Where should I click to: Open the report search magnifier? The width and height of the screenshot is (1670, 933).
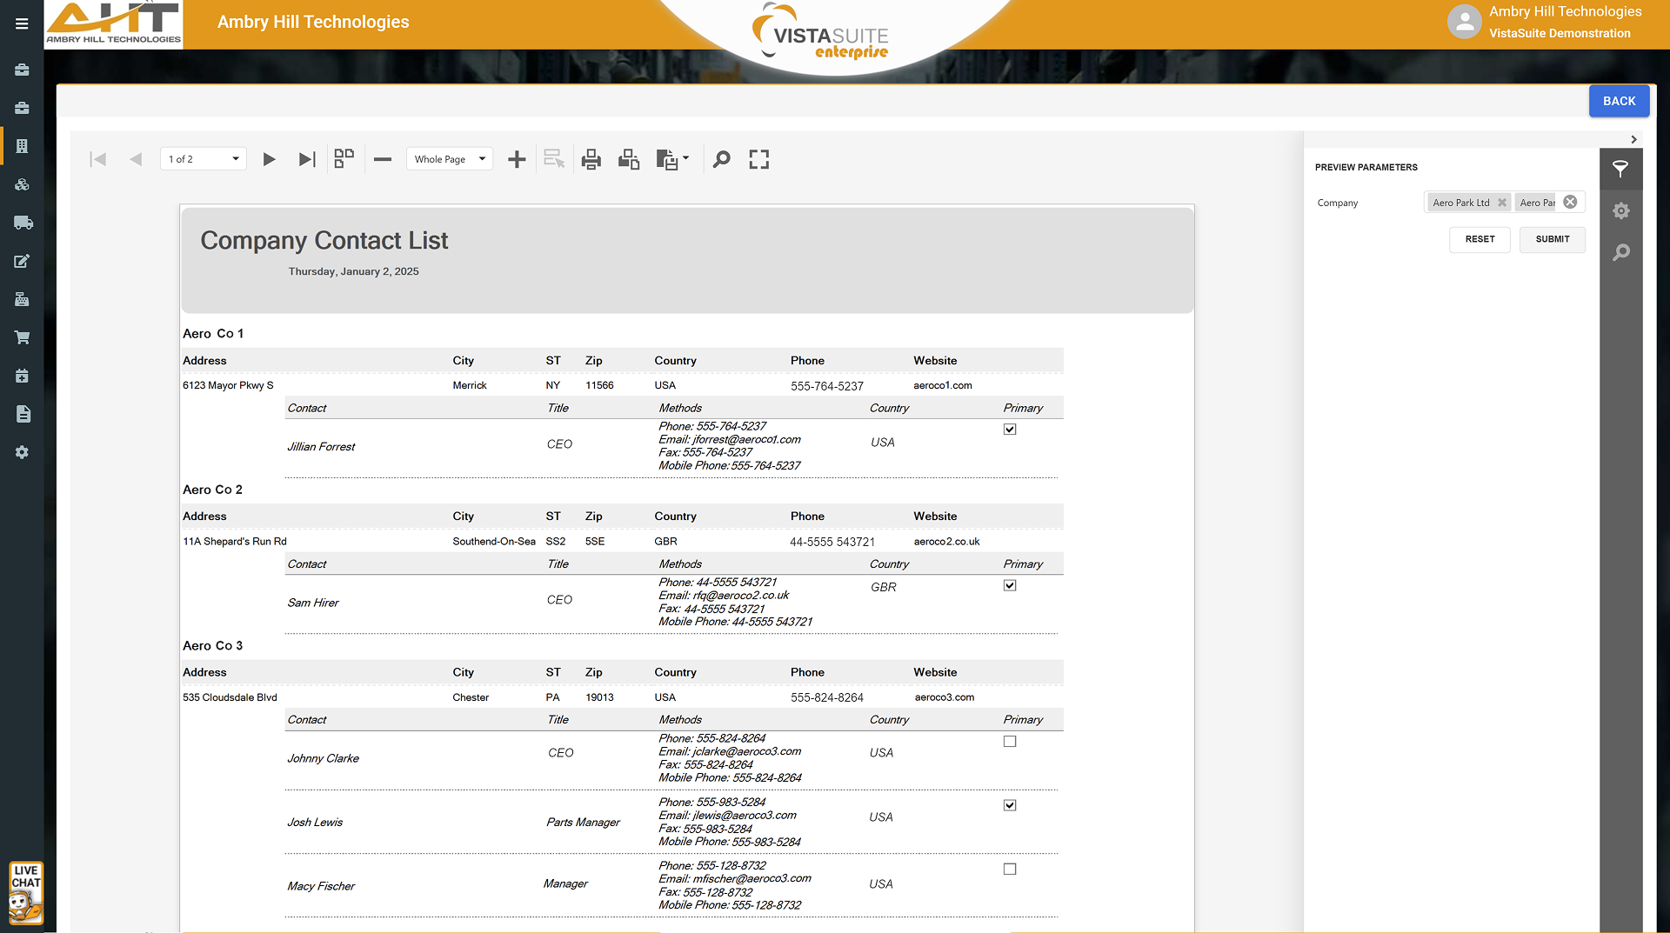point(721,159)
